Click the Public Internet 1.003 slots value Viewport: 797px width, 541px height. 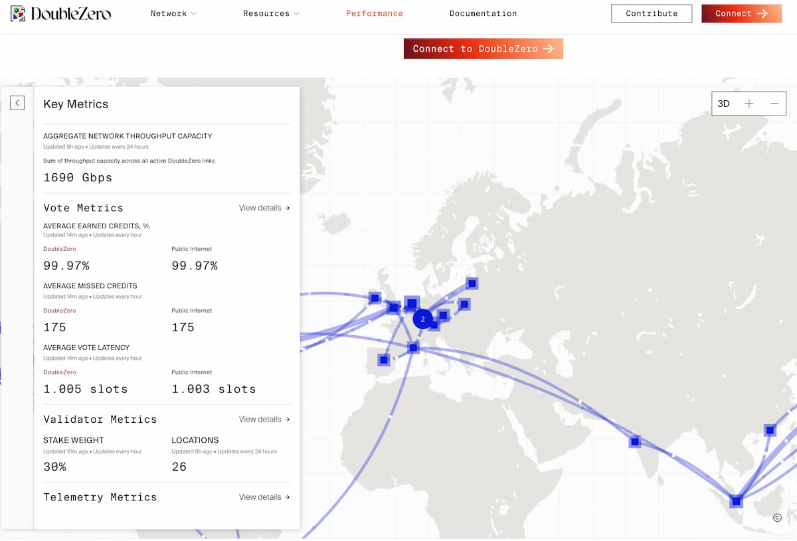pyautogui.click(x=214, y=389)
